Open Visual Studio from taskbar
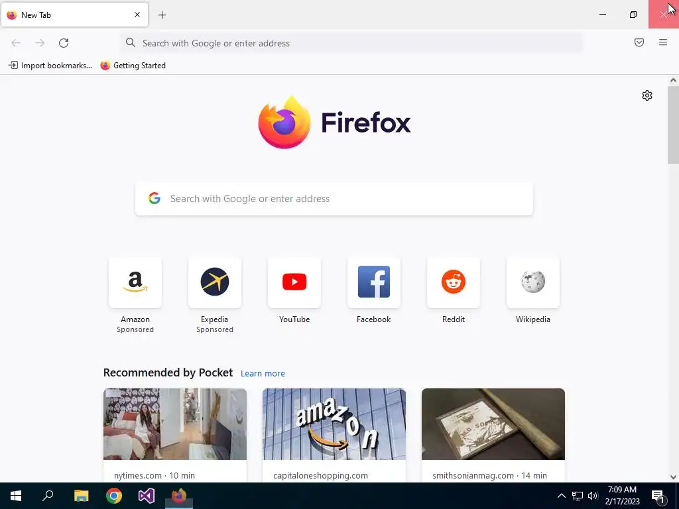 pyautogui.click(x=147, y=496)
